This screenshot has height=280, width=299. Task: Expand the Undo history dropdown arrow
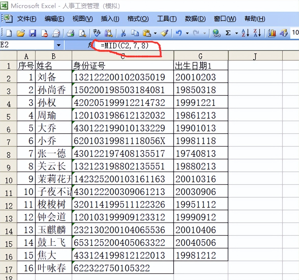pyautogui.click(x=187, y=33)
